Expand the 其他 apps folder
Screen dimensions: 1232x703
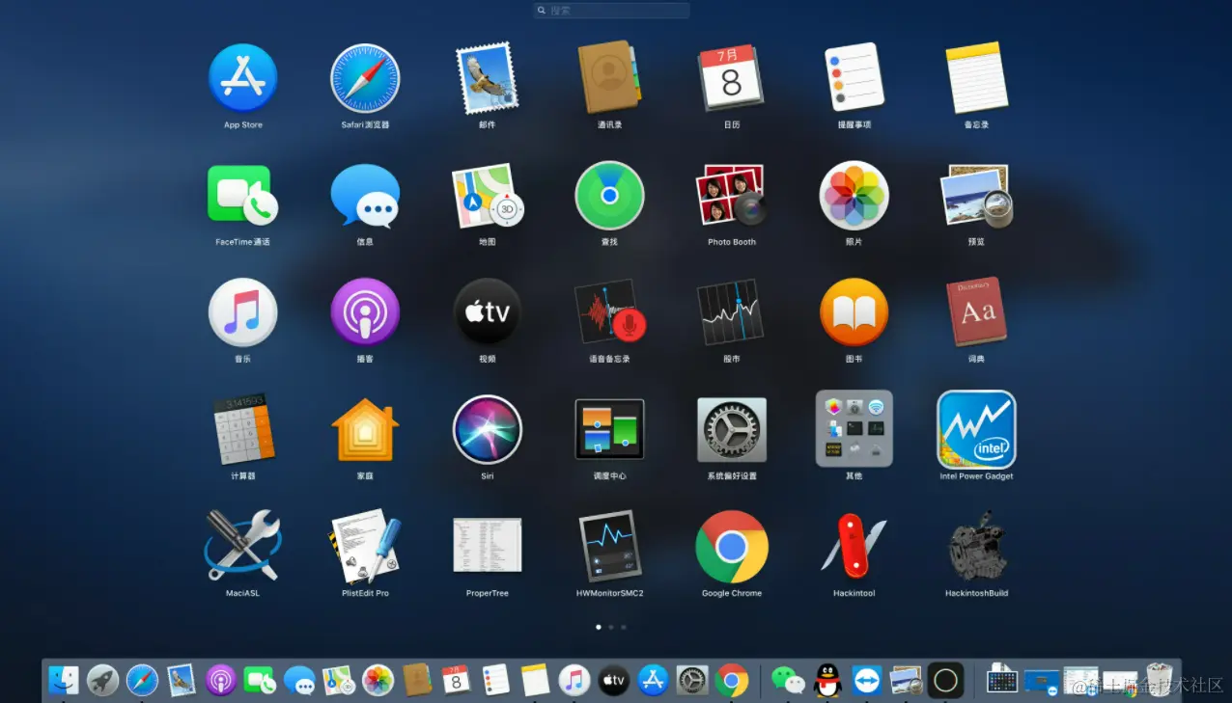(854, 429)
